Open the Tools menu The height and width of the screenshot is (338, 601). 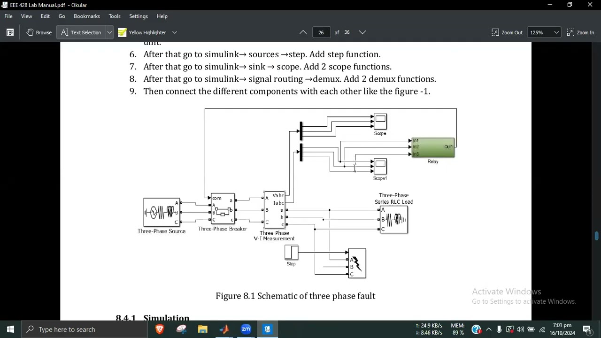tap(115, 16)
